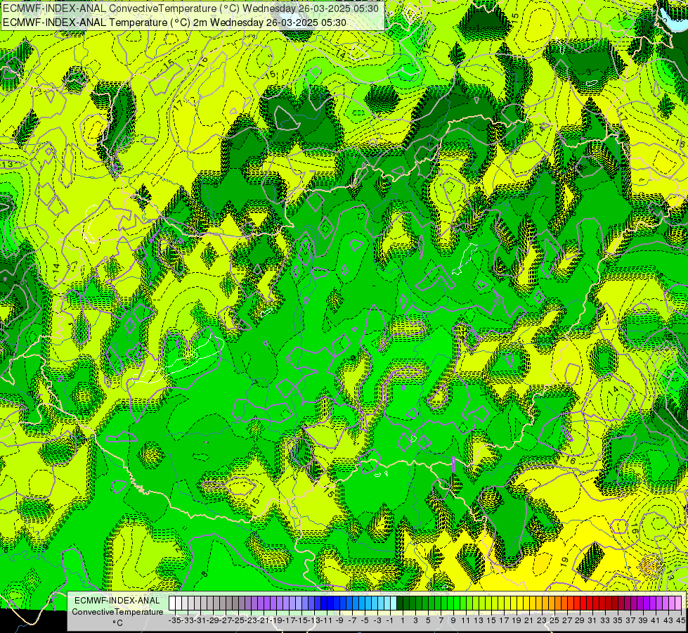Click the ConvectiveTemperature title line at top
The image size is (688, 633).
click(190, 8)
